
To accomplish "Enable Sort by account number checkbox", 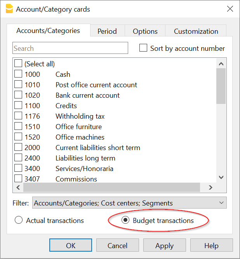I will point(143,48).
